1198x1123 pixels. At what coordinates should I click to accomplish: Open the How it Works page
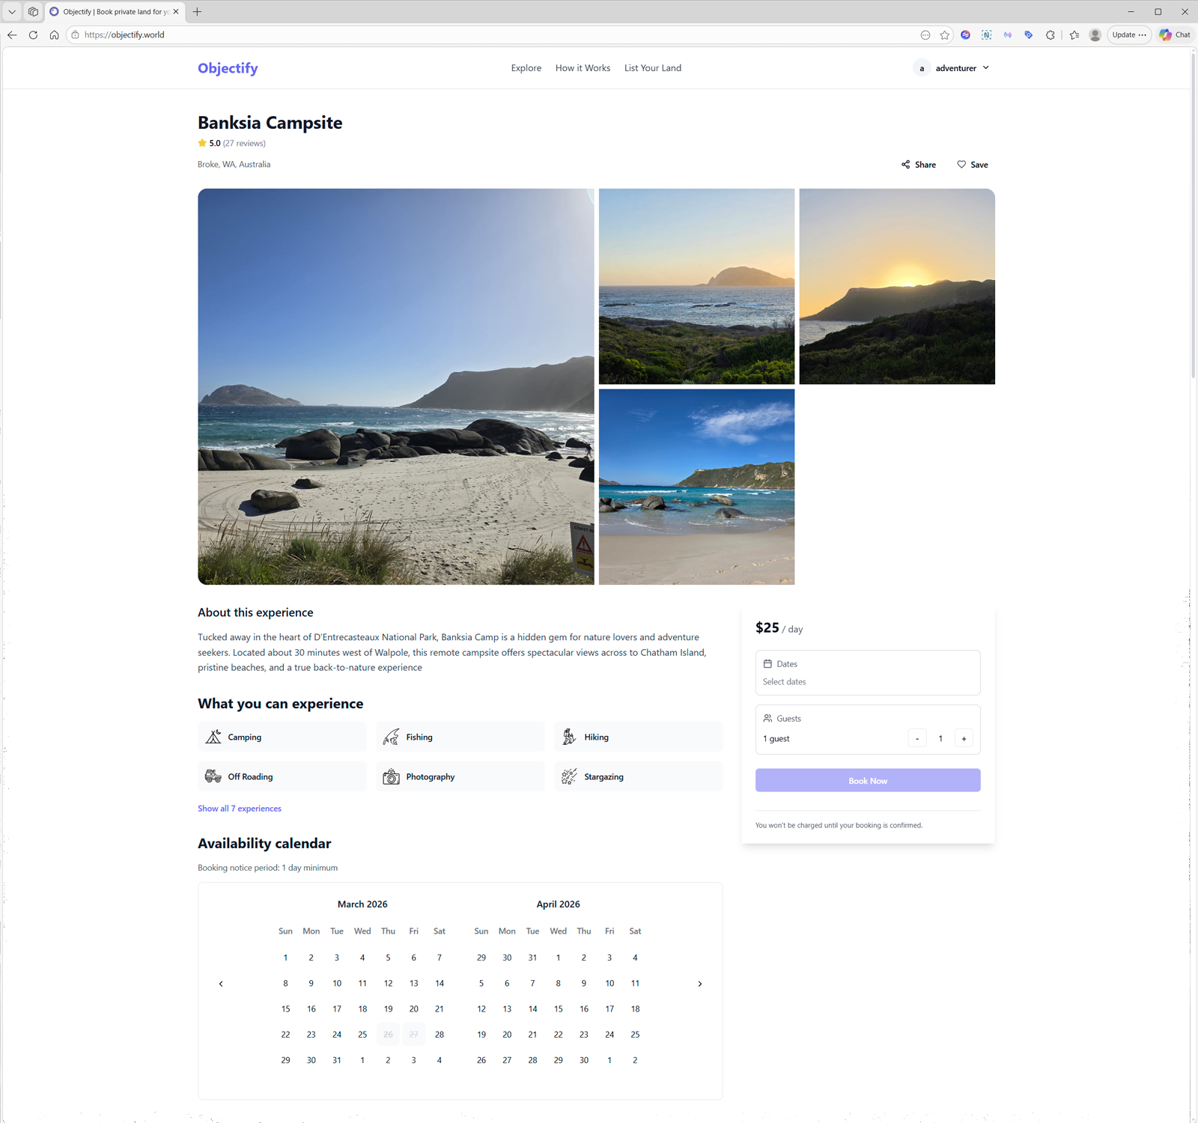pyautogui.click(x=583, y=68)
